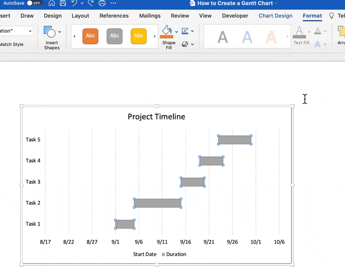Apply the blue A WordArt style
The width and height of the screenshot is (345, 273).
click(x=247, y=37)
